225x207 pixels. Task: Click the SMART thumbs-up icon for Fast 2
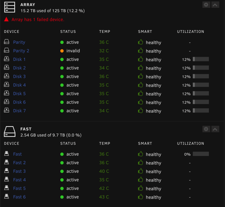pos(140,163)
